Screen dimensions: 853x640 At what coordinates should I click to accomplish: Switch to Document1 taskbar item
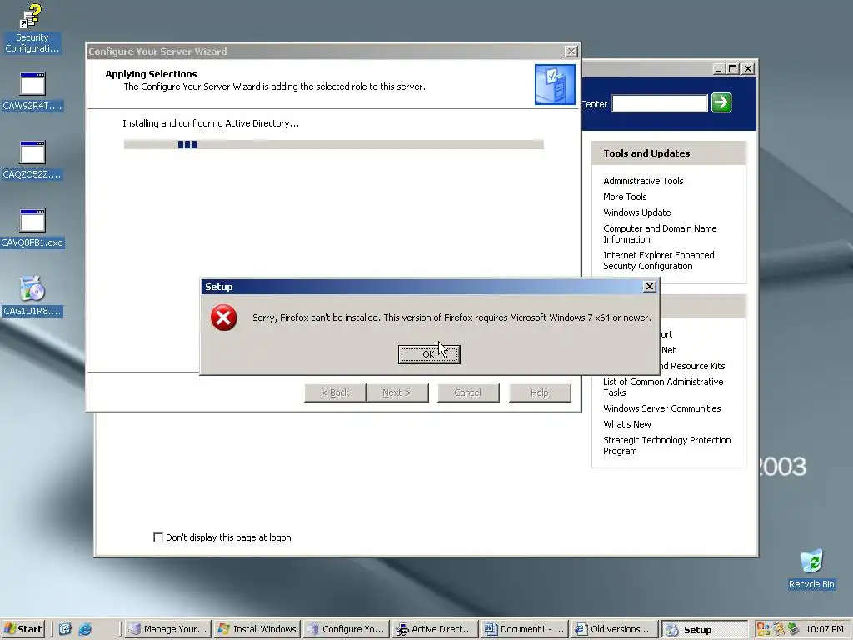[525, 629]
